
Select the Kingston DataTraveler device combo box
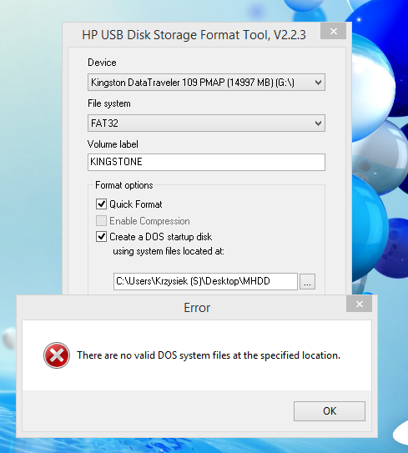click(206, 83)
